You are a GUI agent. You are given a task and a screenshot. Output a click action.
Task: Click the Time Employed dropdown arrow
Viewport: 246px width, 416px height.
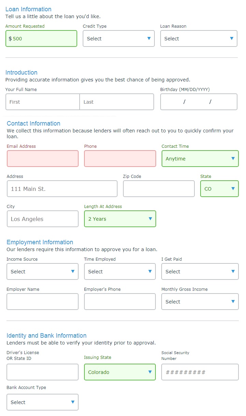(x=150, y=272)
